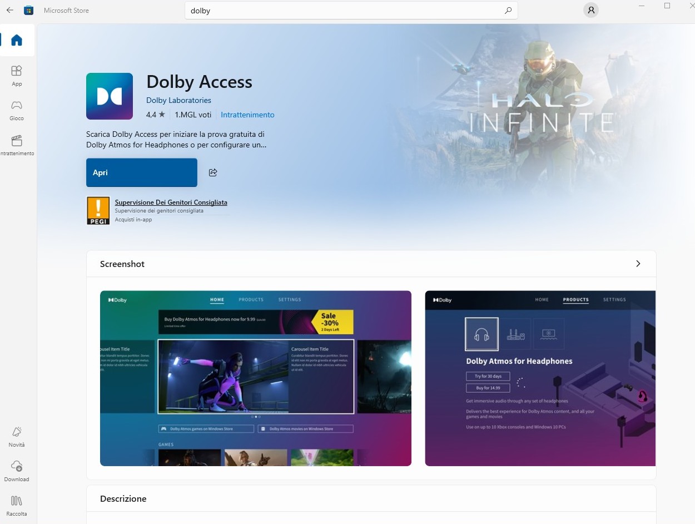Click the PEGI rating badge
Screen dimensions: 695x524
click(x=98, y=211)
